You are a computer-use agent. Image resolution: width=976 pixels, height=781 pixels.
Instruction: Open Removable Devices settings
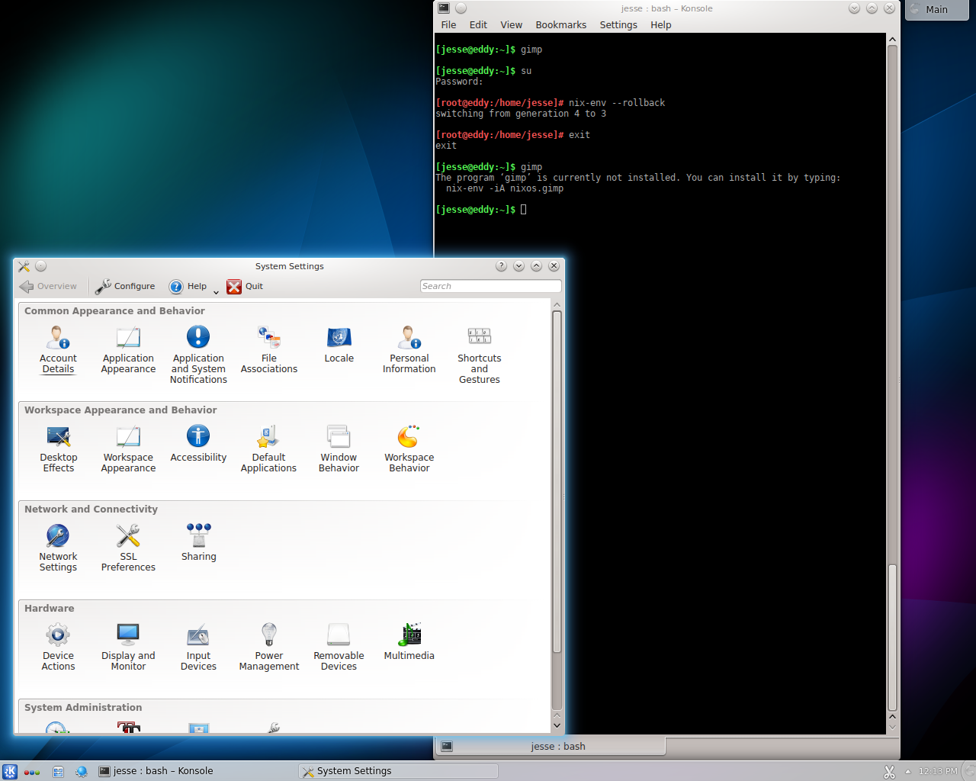(x=339, y=647)
